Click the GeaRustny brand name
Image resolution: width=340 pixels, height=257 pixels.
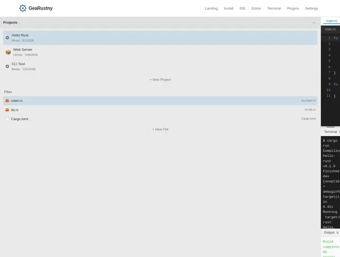tap(40, 9)
